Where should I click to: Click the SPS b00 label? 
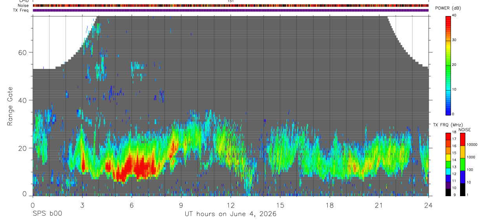pos(47,214)
